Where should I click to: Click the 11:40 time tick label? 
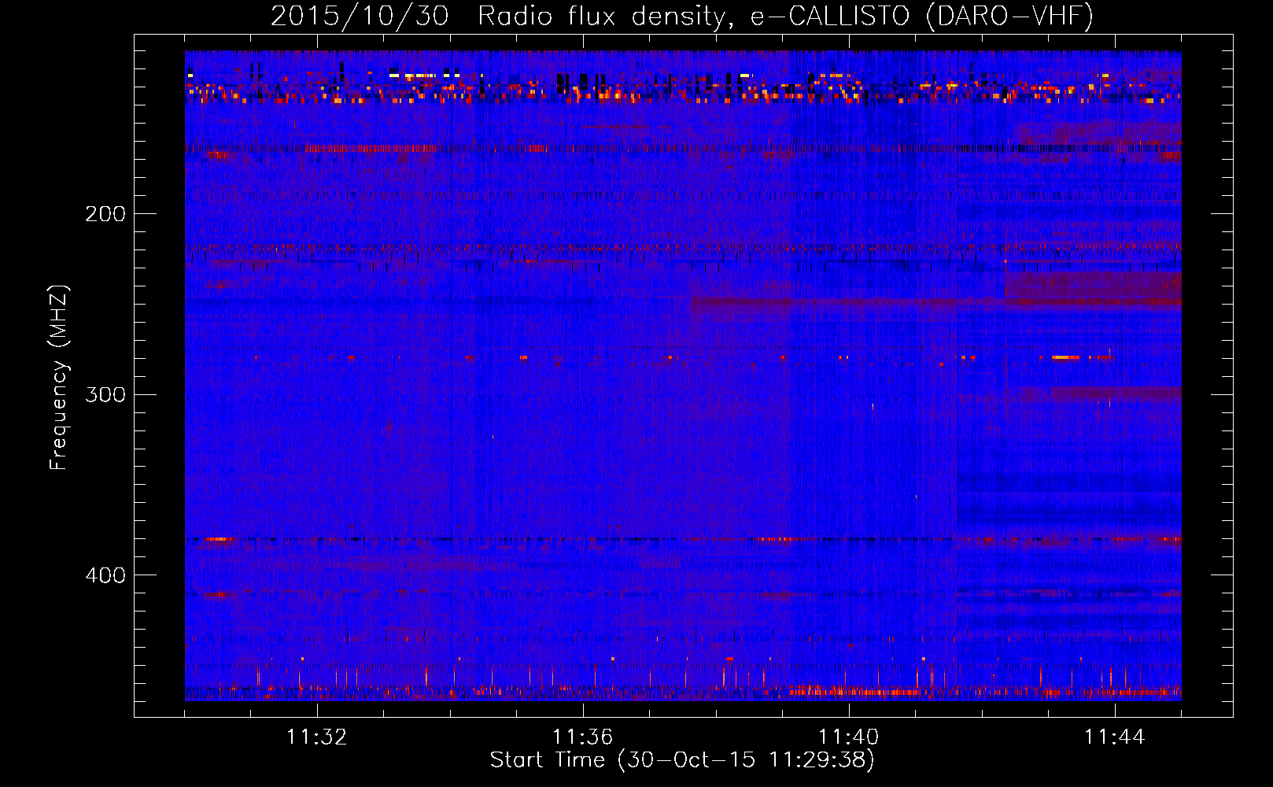(x=849, y=737)
